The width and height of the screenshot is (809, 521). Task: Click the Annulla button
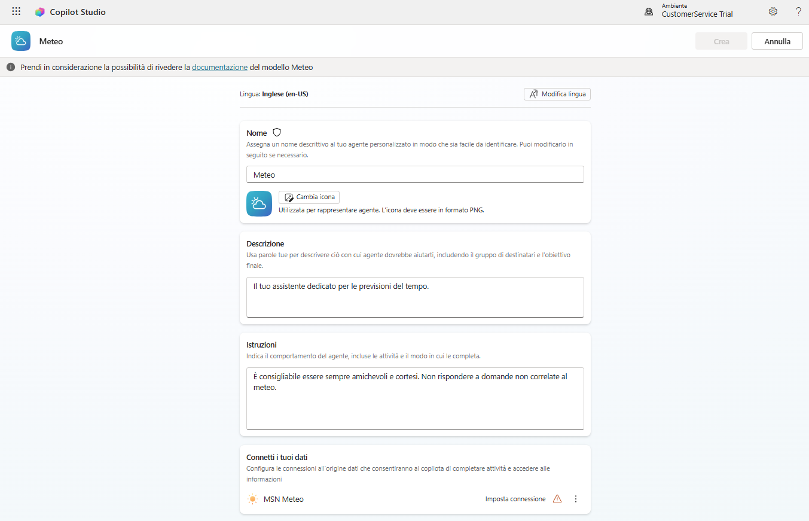click(777, 41)
